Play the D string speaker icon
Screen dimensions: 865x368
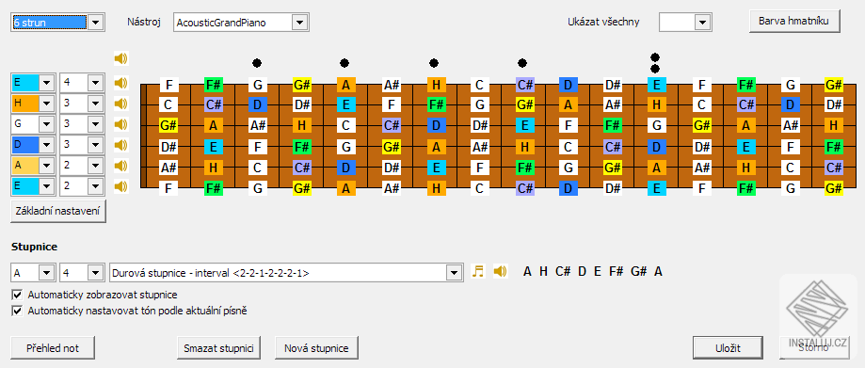(120, 145)
